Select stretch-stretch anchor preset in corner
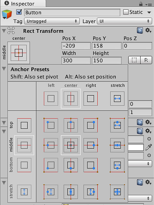Viewport: 154px width, 205px height. (x=117, y=191)
